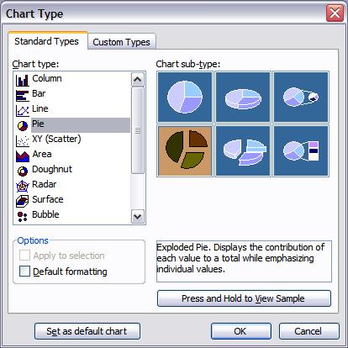Select the 3-D pie sub-type thumbnail
Image resolution: width=348 pixels, height=348 pixels.
point(243,98)
